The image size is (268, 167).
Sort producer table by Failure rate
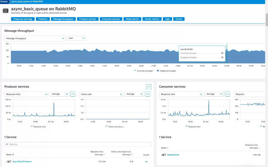tap(122, 153)
